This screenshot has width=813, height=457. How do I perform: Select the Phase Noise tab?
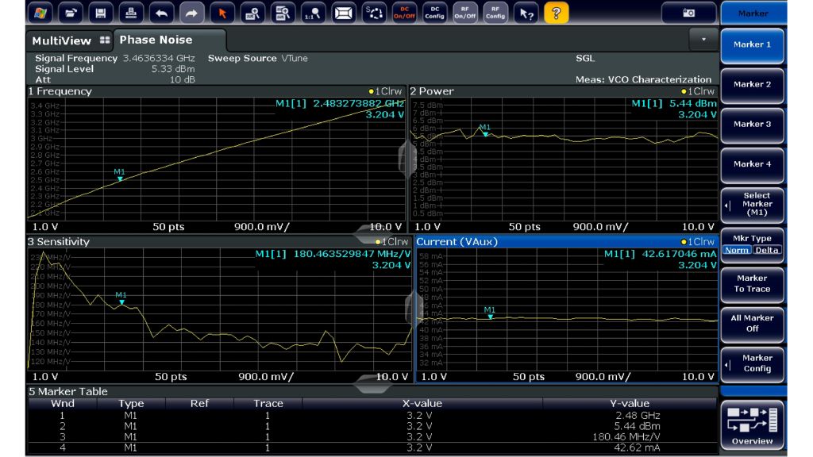[x=156, y=40]
